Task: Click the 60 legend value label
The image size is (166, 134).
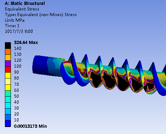Action: (16, 90)
